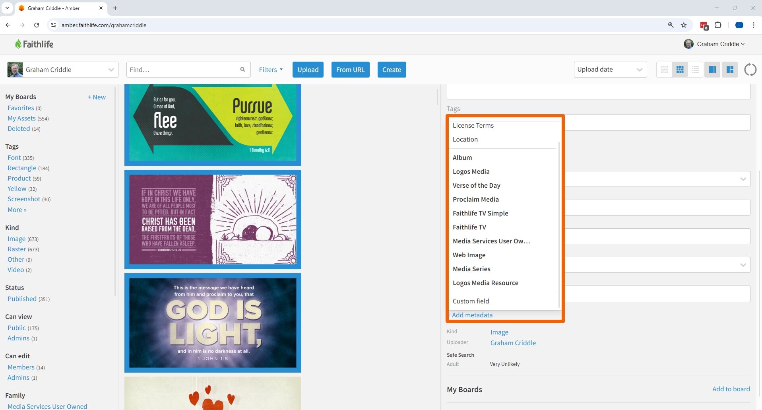Filter by Media Services User Owned family
The height and width of the screenshot is (410, 762).
click(x=47, y=406)
